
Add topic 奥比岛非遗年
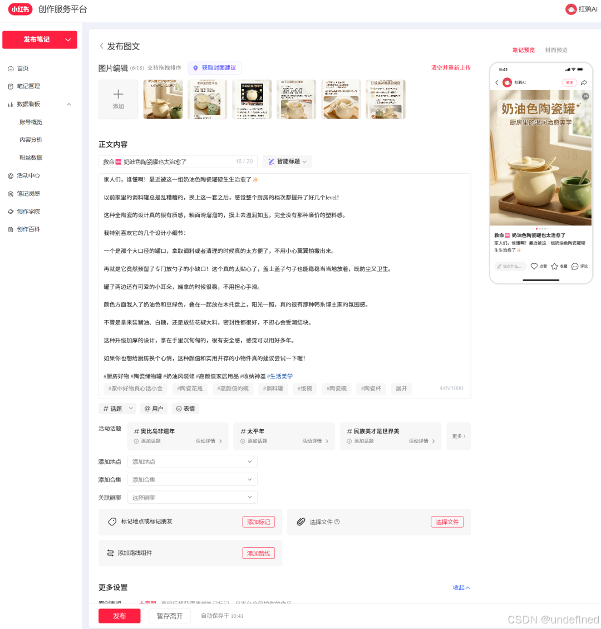147,441
